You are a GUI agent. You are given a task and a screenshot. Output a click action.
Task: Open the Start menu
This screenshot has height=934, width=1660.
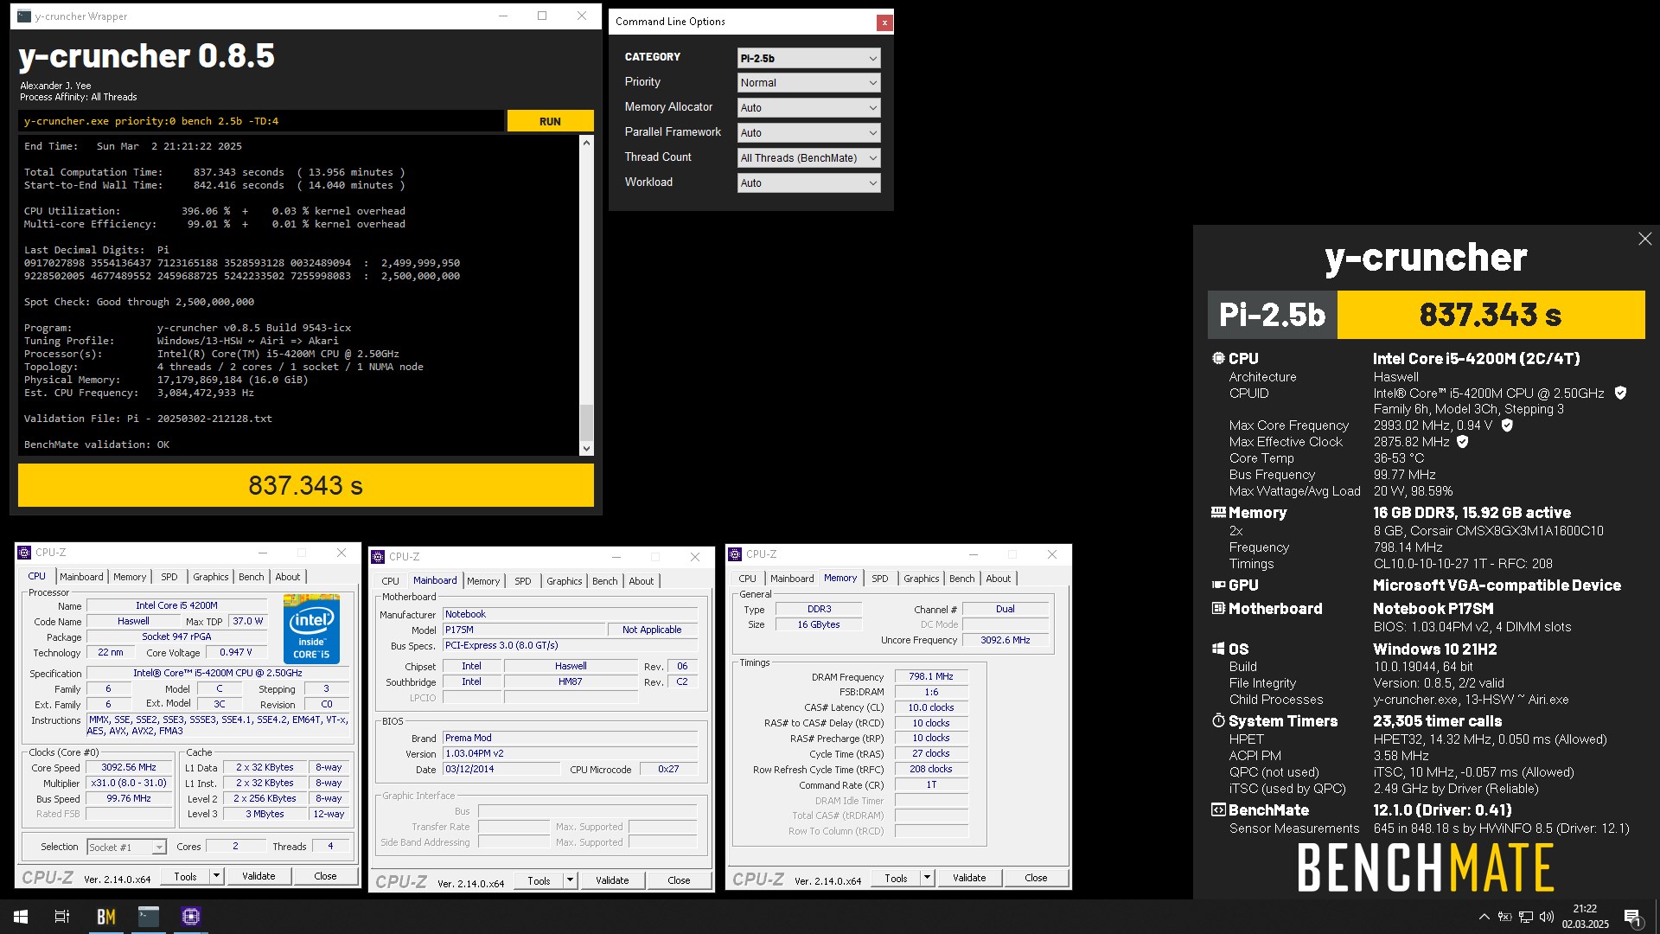21,916
